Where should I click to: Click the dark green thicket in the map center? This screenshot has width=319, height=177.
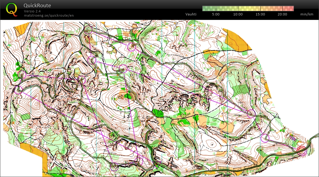(x=158, y=113)
